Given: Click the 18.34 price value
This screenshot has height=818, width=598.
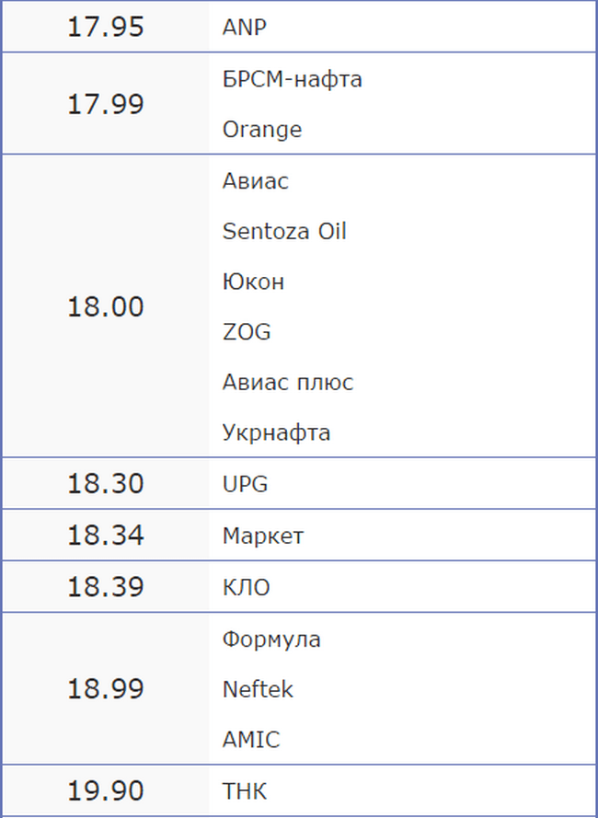Looking at the screenshot, I should coord(105,536).
